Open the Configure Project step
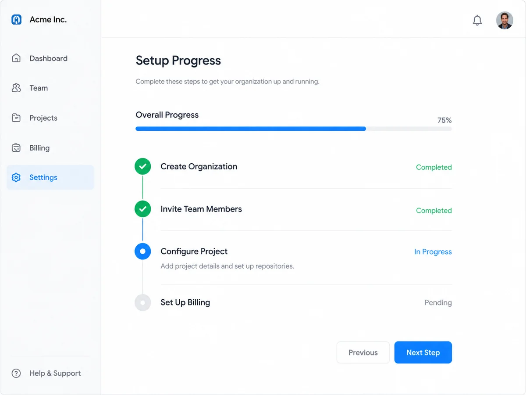 (x=194, y=251)
